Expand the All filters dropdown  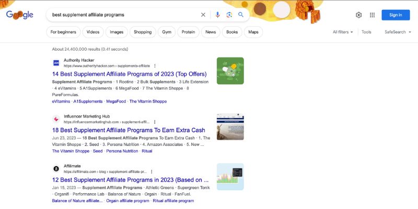point(343,32)
